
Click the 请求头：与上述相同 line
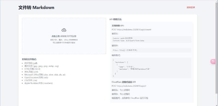coord(121,90)
